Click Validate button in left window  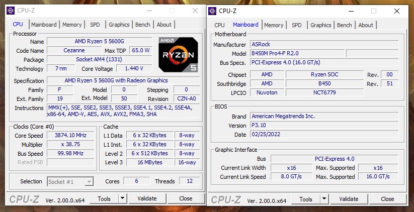coord(147,198)
